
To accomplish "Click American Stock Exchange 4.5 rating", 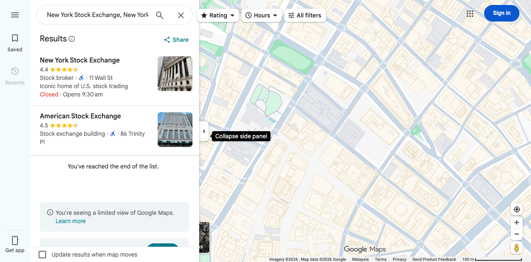I will coord(59,125).
